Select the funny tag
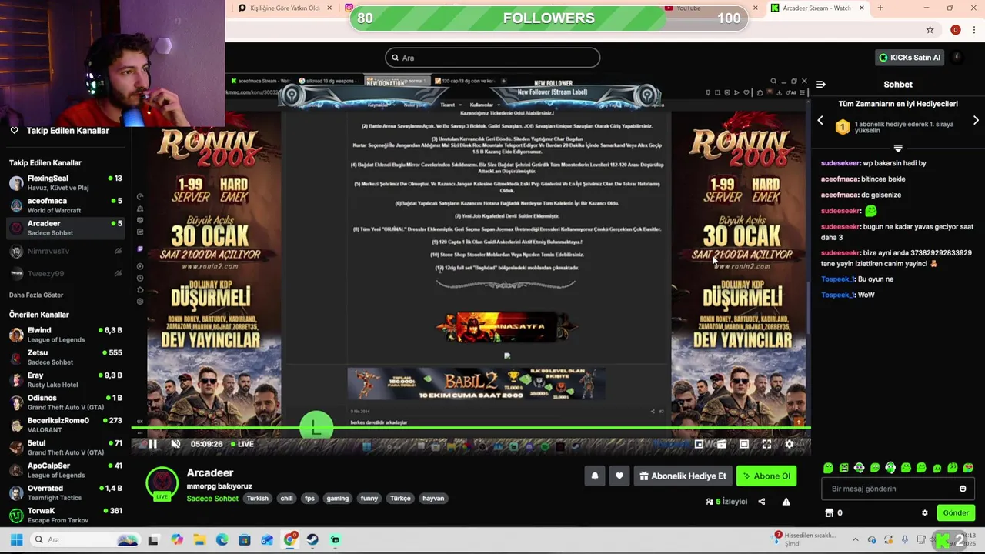The image size is (985, 554). click(369, 499)
